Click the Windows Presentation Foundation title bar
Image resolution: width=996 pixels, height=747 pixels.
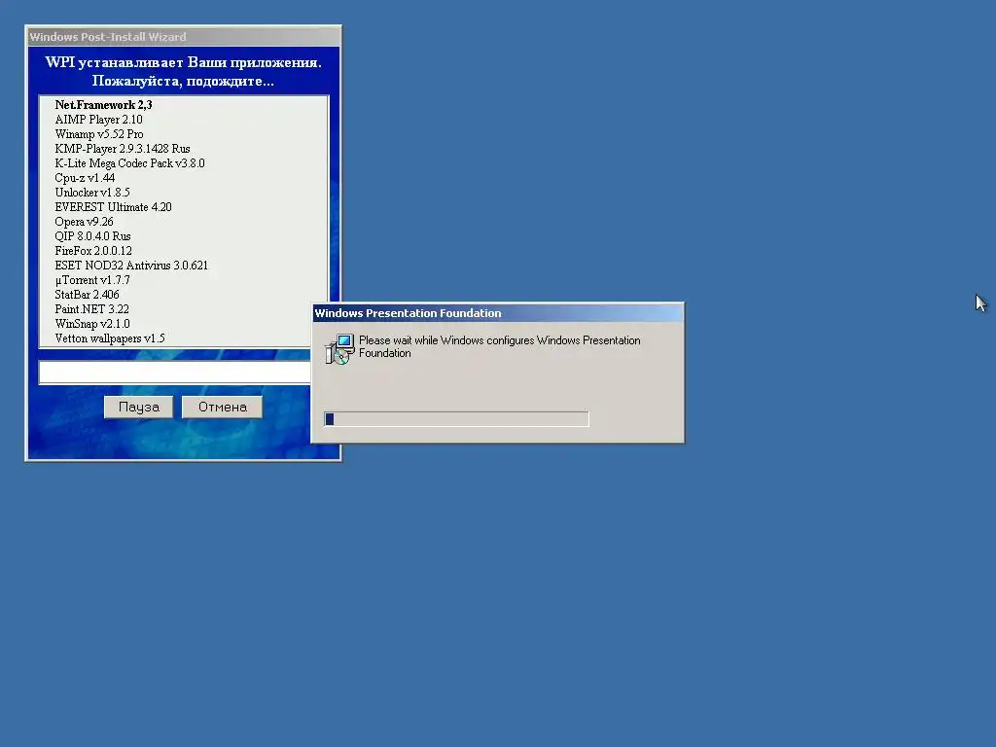click(498, 313)
